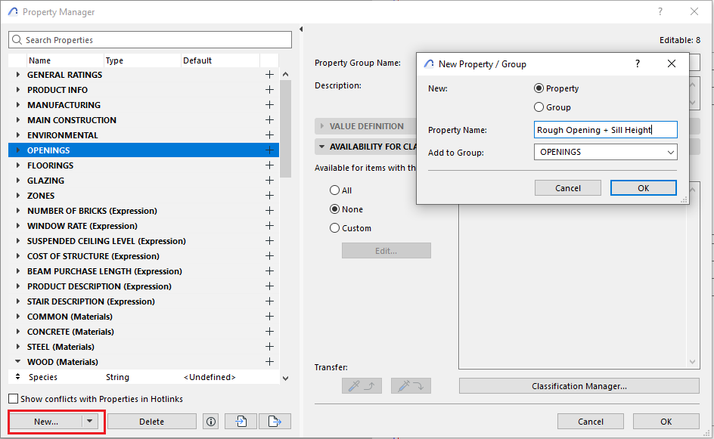Image resolution: width=714 pixels, height=439 pixels.
Task: Click plus icon on WINDOW RATE row
Action: 269,226
